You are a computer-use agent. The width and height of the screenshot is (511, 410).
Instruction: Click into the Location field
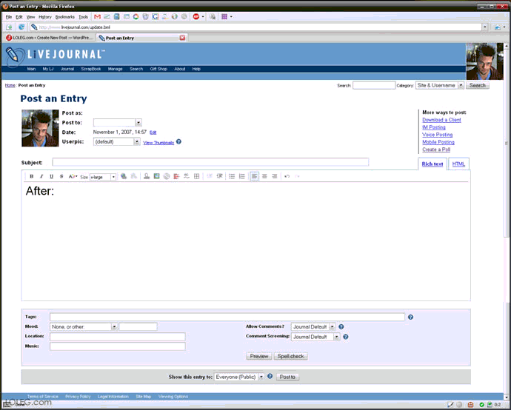tap(117, 337)
